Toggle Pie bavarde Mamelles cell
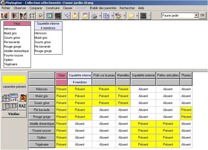The image size is (208, 150). (x=123, y=110)
